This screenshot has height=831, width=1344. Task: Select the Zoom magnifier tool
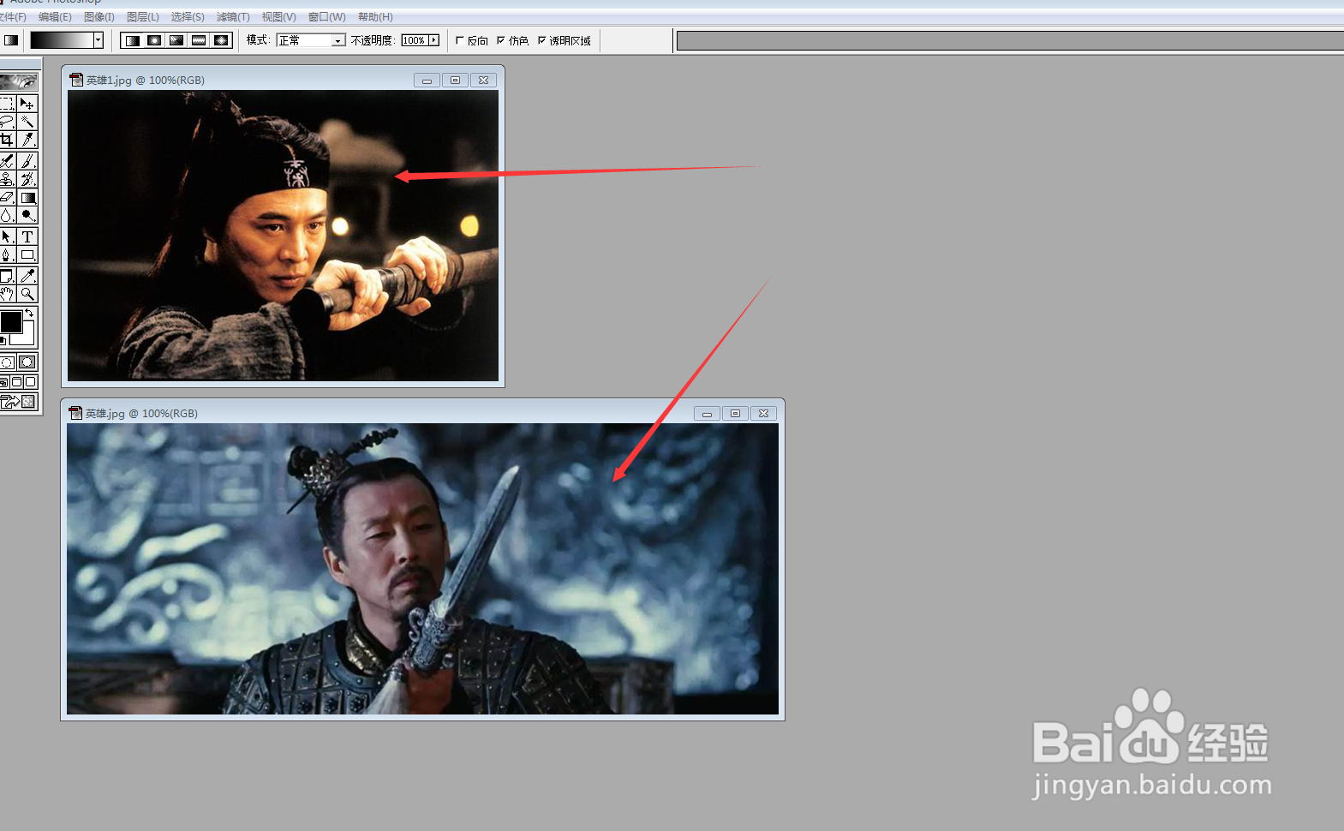tap(27, 294)
